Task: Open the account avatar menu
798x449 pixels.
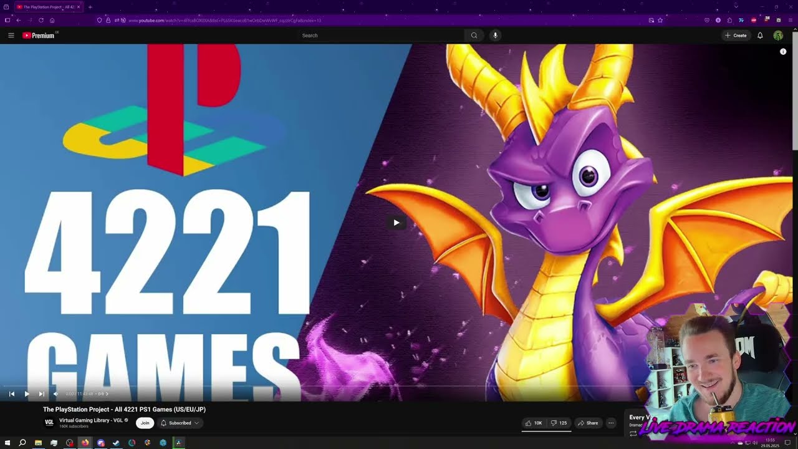Action: pyautogui.click(x=778, y=36)
